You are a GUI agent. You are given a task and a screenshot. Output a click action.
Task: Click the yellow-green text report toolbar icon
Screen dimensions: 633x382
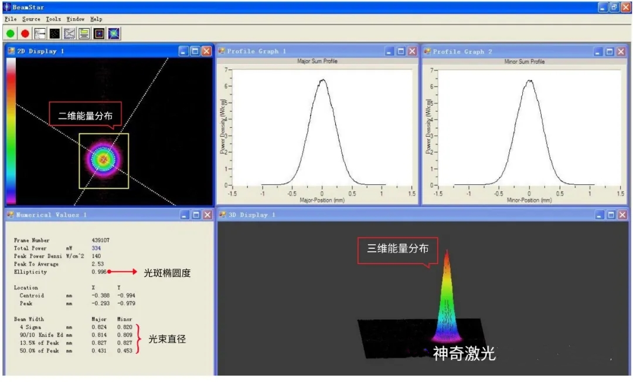(x=84, y=33)
